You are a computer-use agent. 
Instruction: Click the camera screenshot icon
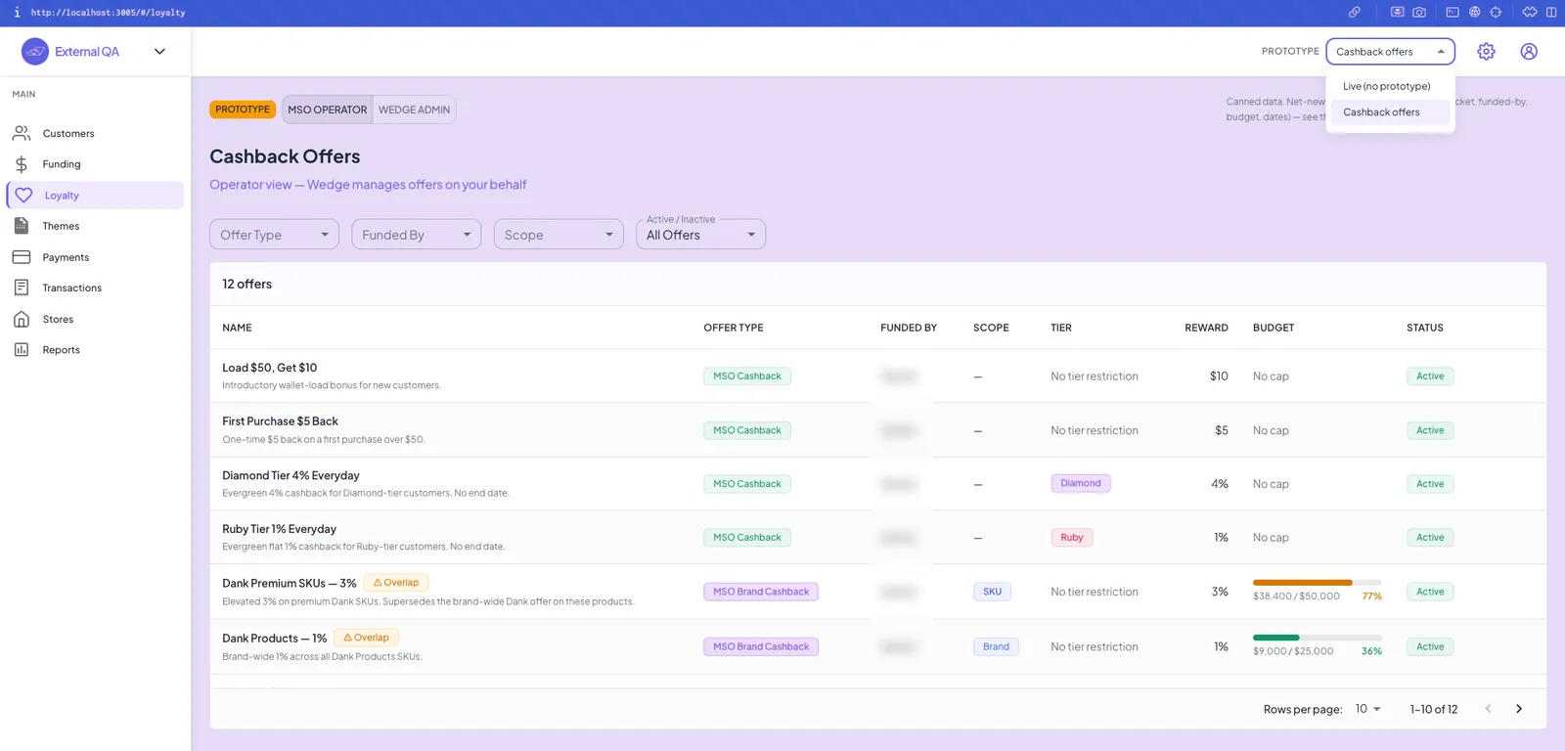[1419, 13]
